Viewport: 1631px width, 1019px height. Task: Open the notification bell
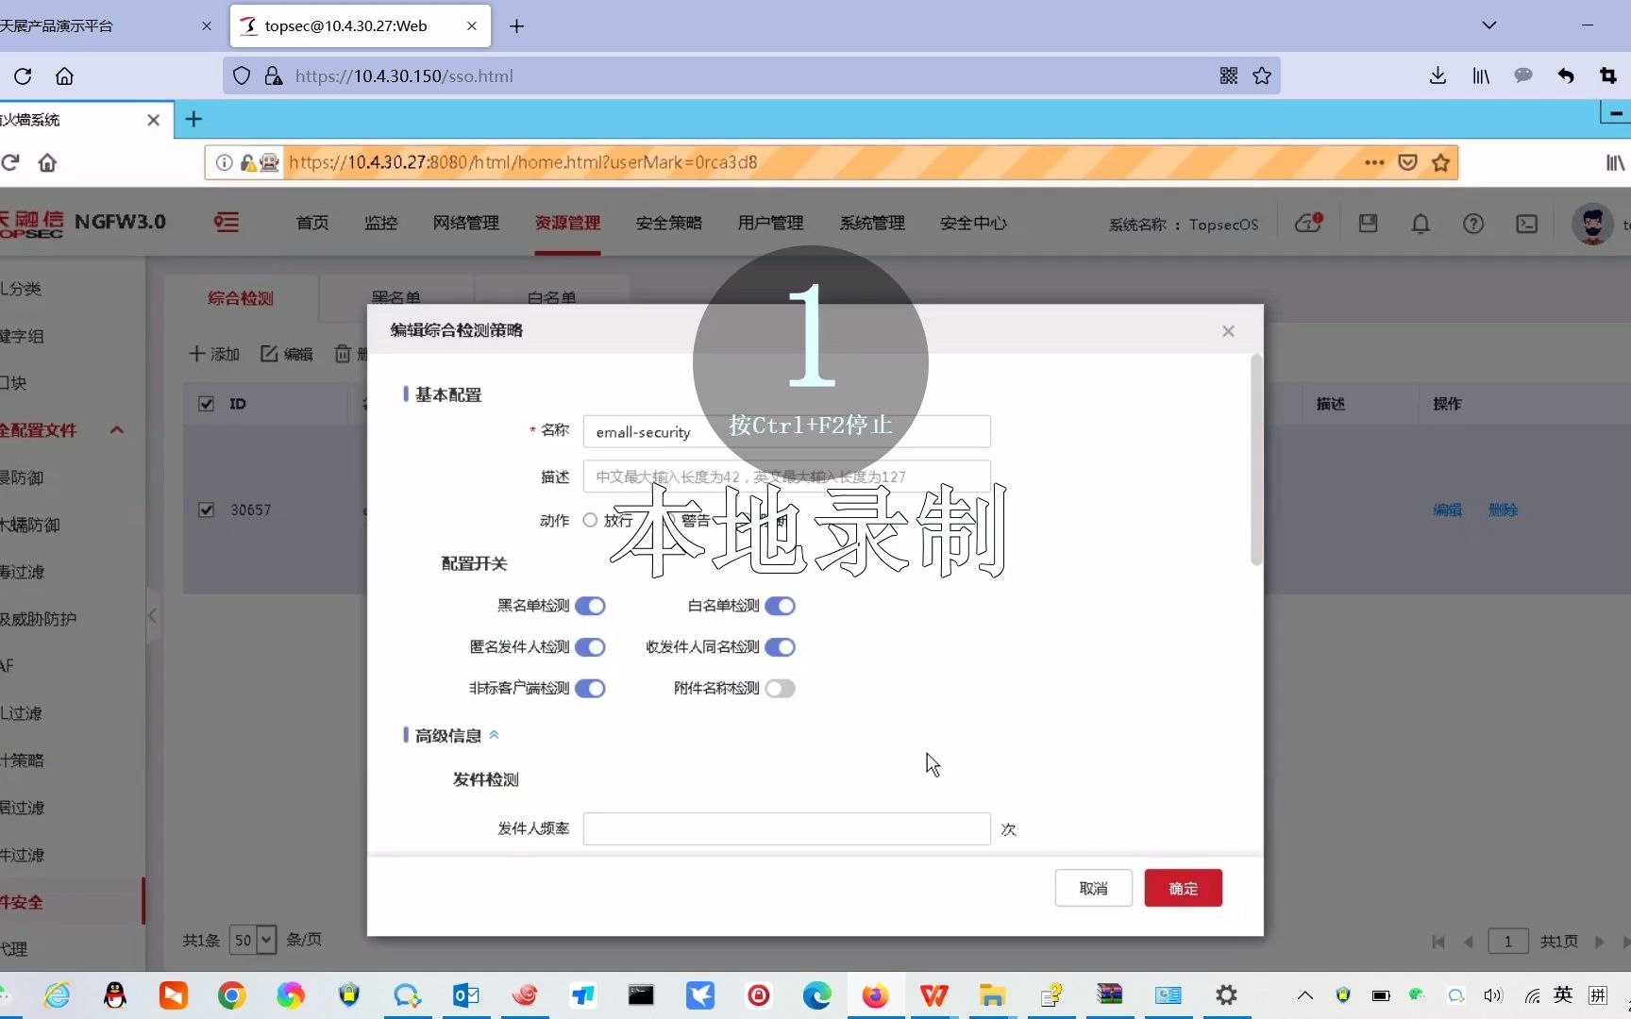(1421, 224)
